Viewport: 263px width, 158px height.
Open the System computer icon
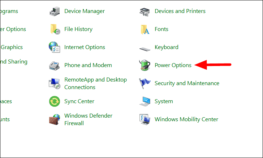point(145,101)
